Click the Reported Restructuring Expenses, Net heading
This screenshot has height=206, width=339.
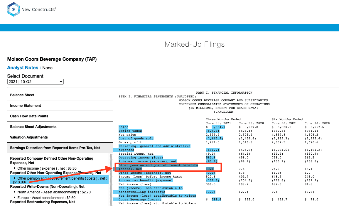point(42,202)
